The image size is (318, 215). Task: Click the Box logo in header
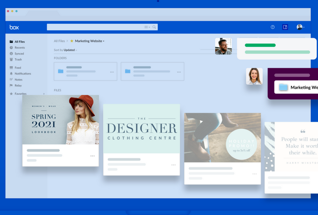[14, 27]
